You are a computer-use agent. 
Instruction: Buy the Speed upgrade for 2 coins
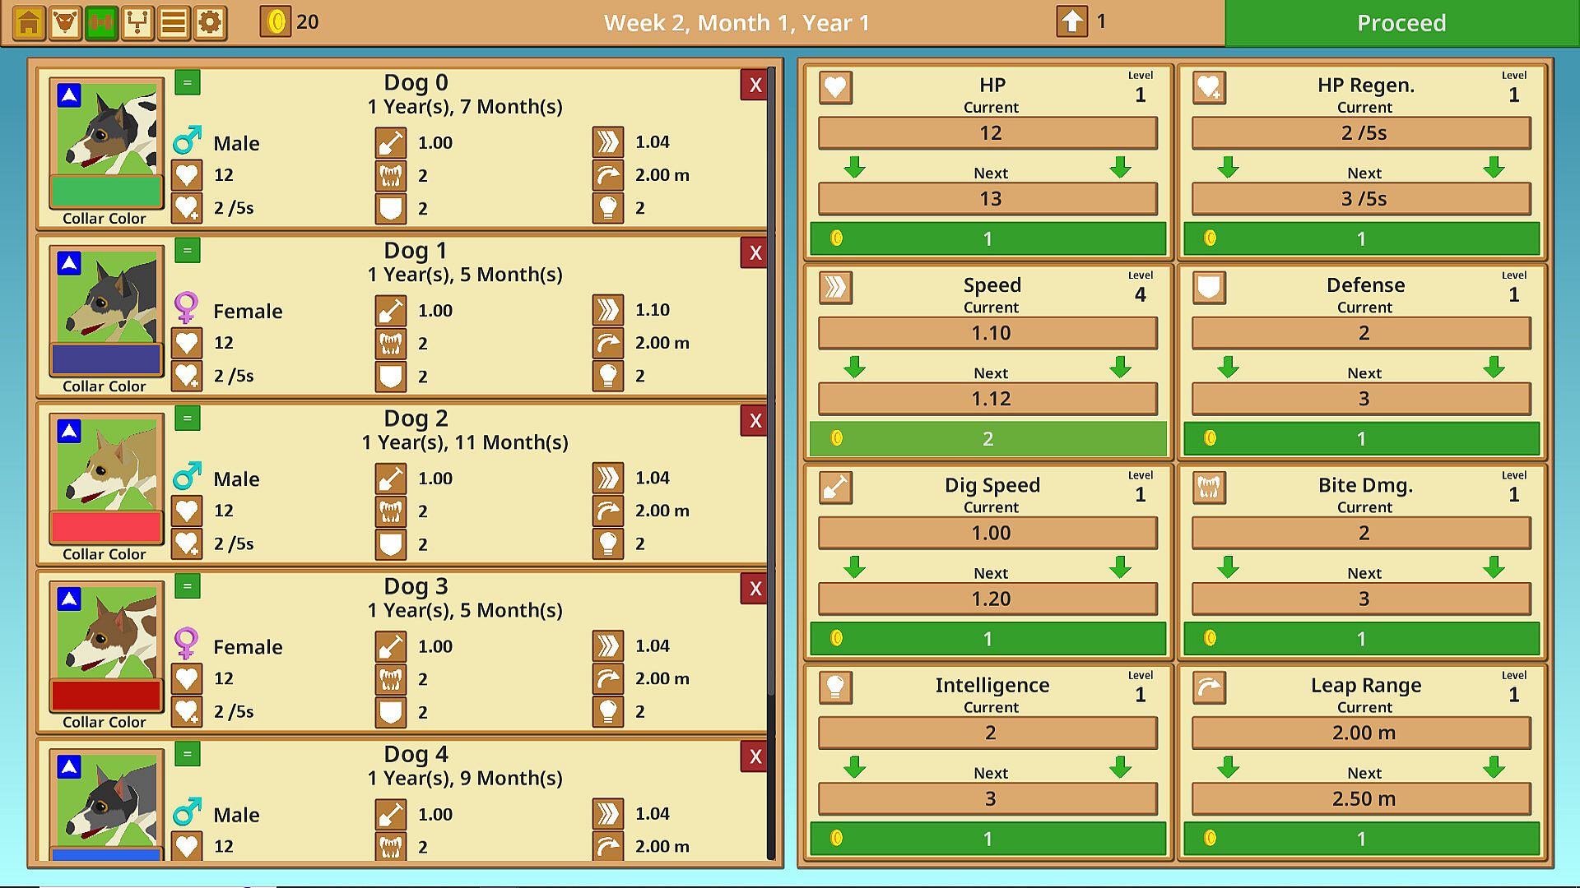click(x=987, y=439)
